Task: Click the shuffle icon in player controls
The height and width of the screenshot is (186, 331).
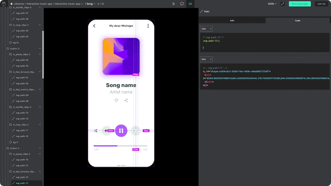Action: (x=96, y=131)
